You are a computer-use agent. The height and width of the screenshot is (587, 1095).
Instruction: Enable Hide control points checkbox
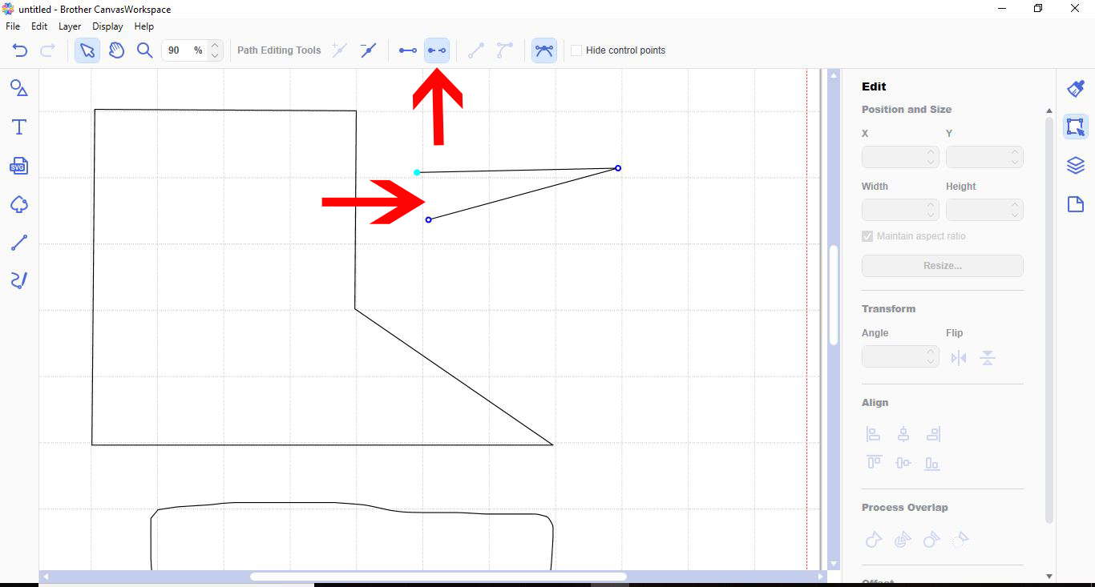576,50
